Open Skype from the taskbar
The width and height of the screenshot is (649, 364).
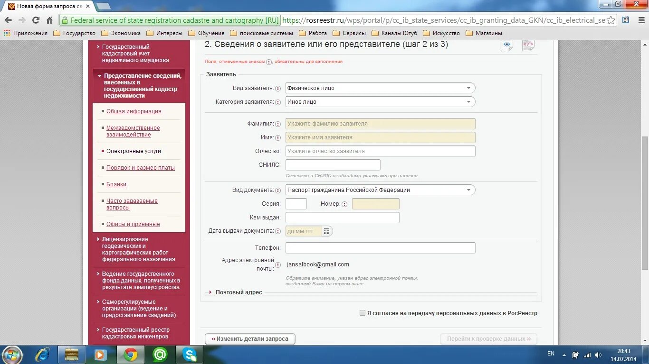pyautogui.click(x=190, y=355)
